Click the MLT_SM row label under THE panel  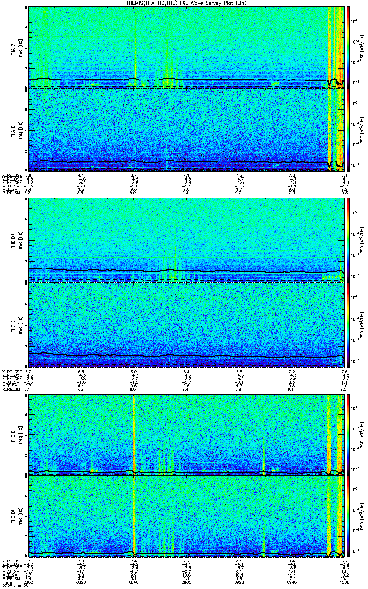point(10,574)
